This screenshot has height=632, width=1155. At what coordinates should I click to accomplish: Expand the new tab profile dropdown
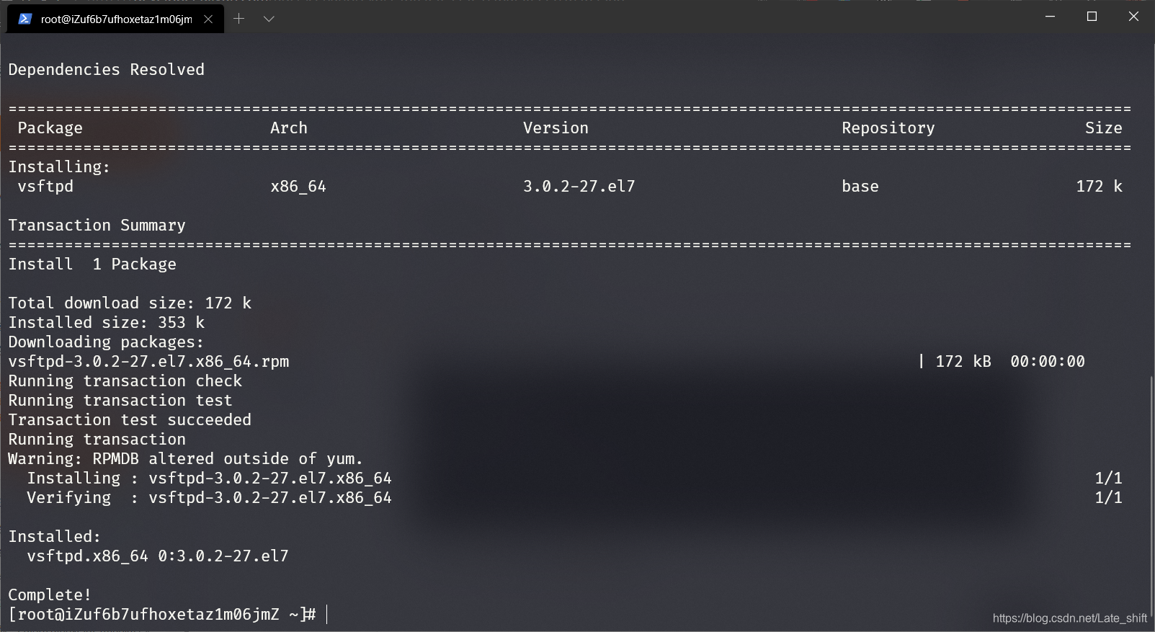pos(269,19)
